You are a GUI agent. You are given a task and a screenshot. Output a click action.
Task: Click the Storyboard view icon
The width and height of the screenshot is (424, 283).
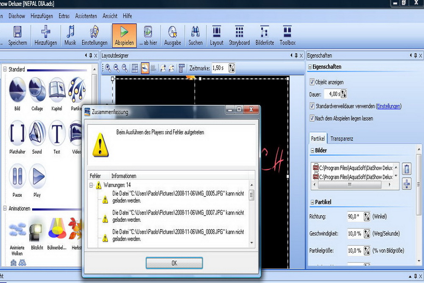(x=239, y=32)
